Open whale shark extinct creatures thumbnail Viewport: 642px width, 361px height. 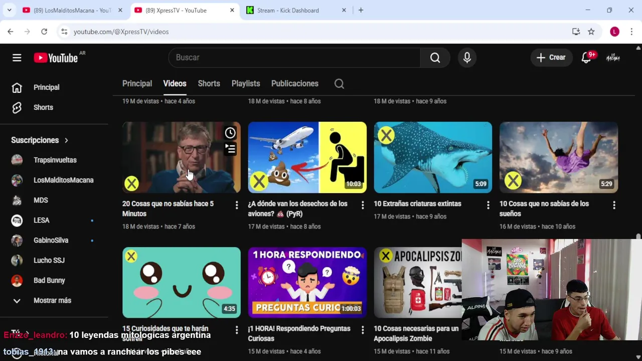point(433,157)
